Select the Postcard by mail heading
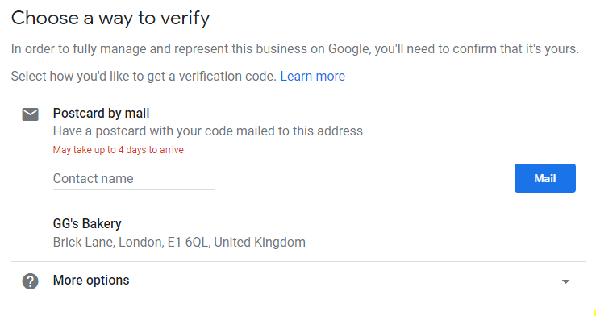Image resolution: width=596 pixels, height=316 pixels. (x=101, y=113)
